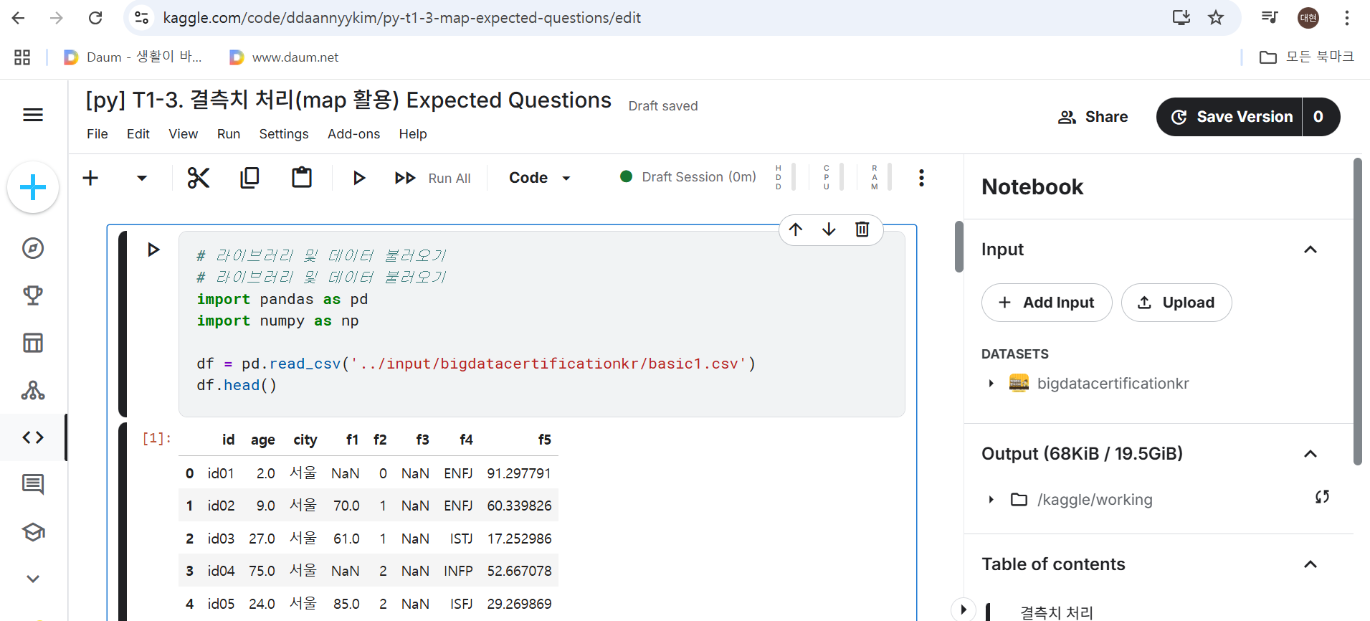Copy the cell with the copy icon

(249, 178)
